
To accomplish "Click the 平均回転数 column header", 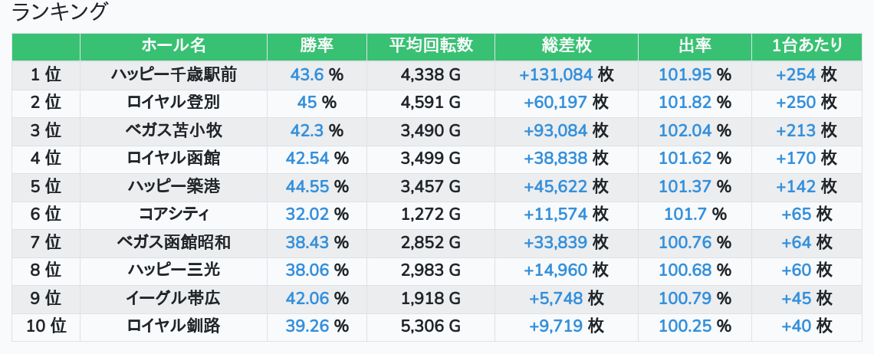I will tap(430, 46).
